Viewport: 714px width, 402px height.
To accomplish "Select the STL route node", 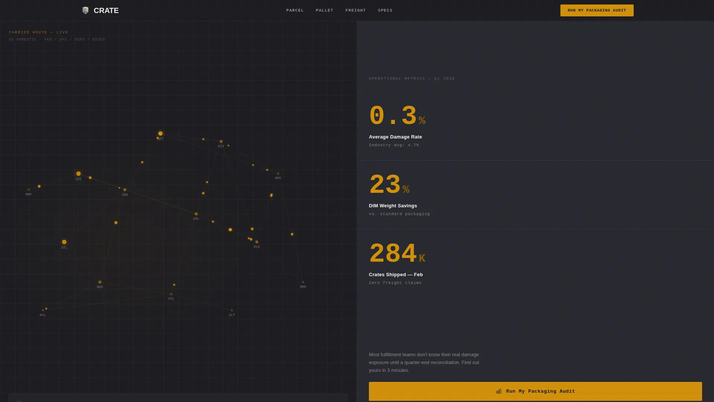I will pyautogui.click(x=64, y=242).
